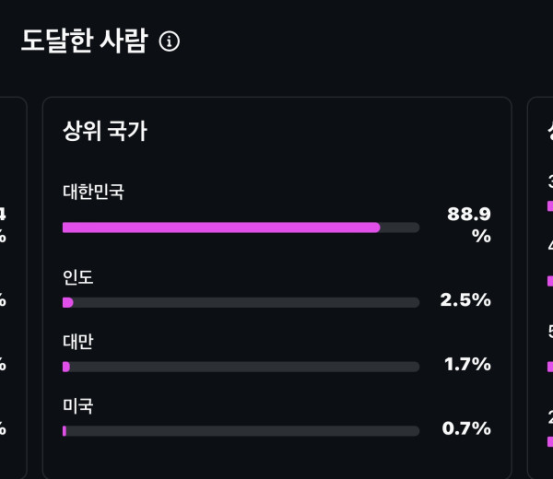Click the 1.7% percentage value
This screenshot has width=553, height=479.
point(467,365)
